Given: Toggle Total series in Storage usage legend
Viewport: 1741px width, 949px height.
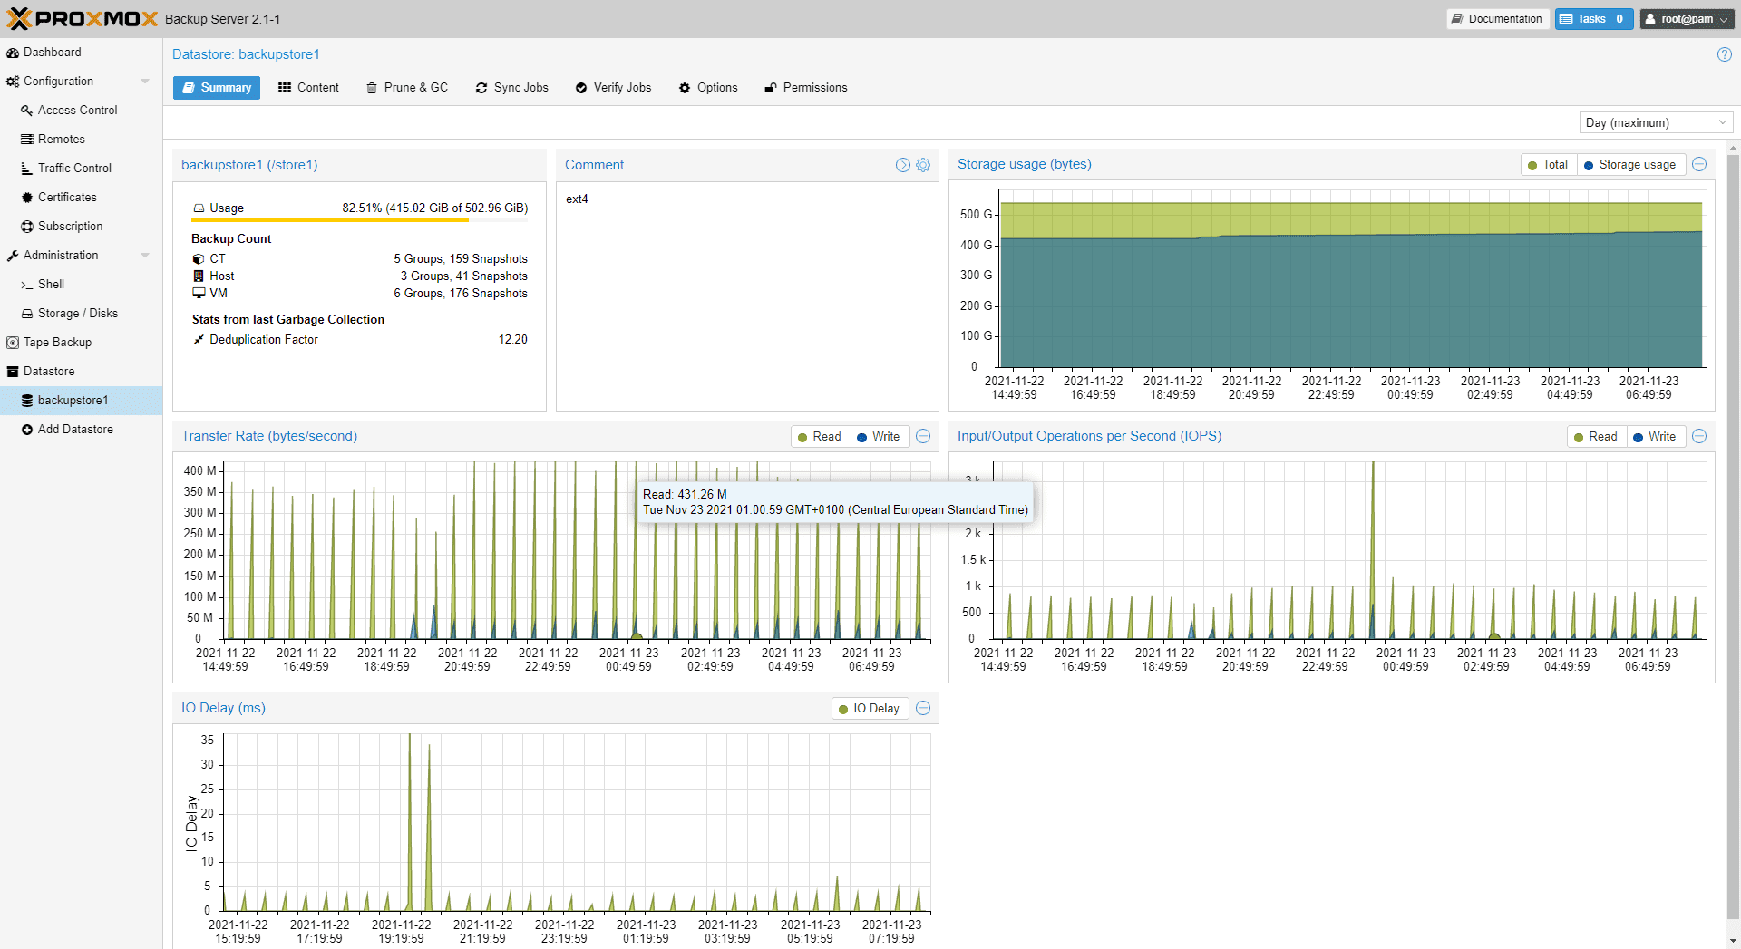Looking at the screenshot, I should (x=1547, y=165).
